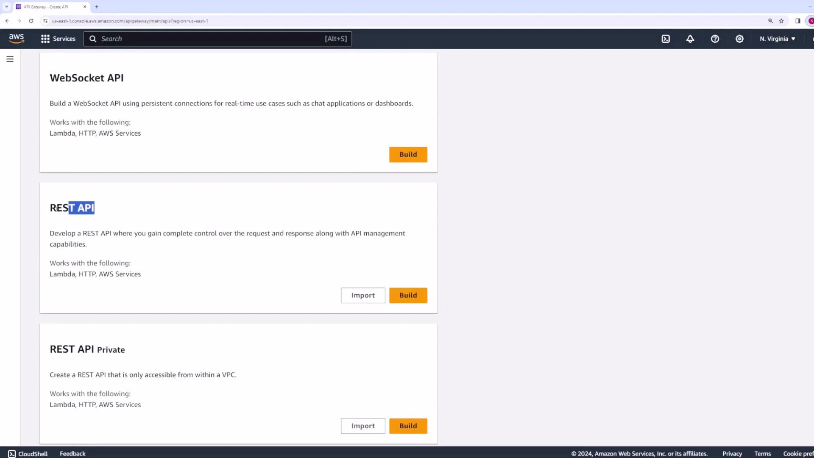The height and width of the screenshot is (458, 814).
Task: Open the Feedback link
Action: coord(72,453)
